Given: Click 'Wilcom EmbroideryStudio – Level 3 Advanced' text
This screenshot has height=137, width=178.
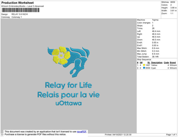Looking at the screenshot, I should coord(23,6).
